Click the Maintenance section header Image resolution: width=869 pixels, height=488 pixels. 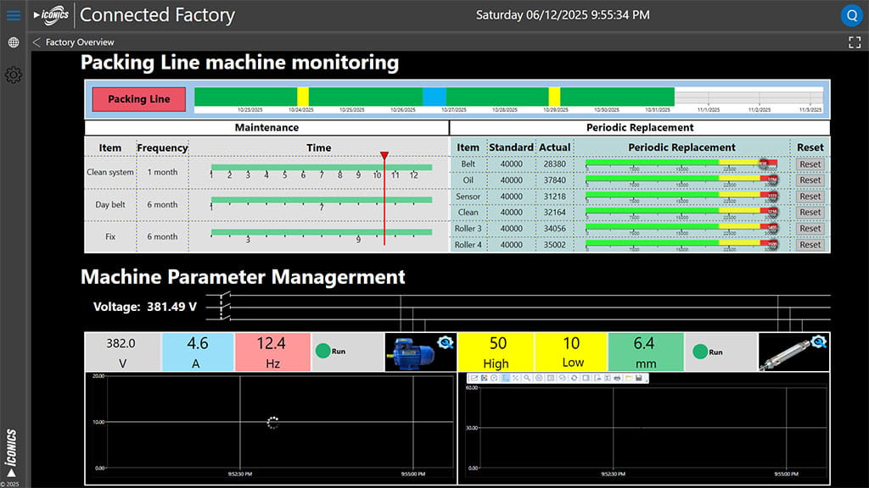[x=266, y=128]
